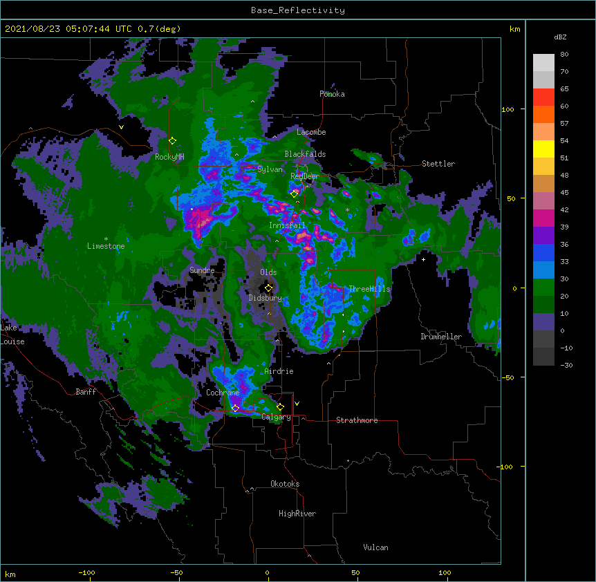Click the Calgary city label
This screenshot has width=596, height=582.
(x=276, y=417)
